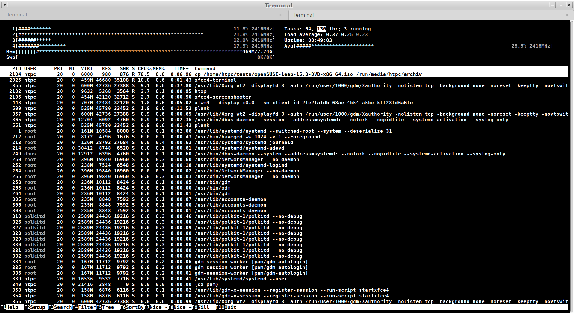
Task: Sort by TIME+ column header
Action: [x=181, y=68]
